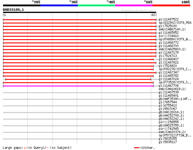The width and height of the screenshot is (193, 150).
Task: Select the hit gi|11467708
Action: [169, 86]
